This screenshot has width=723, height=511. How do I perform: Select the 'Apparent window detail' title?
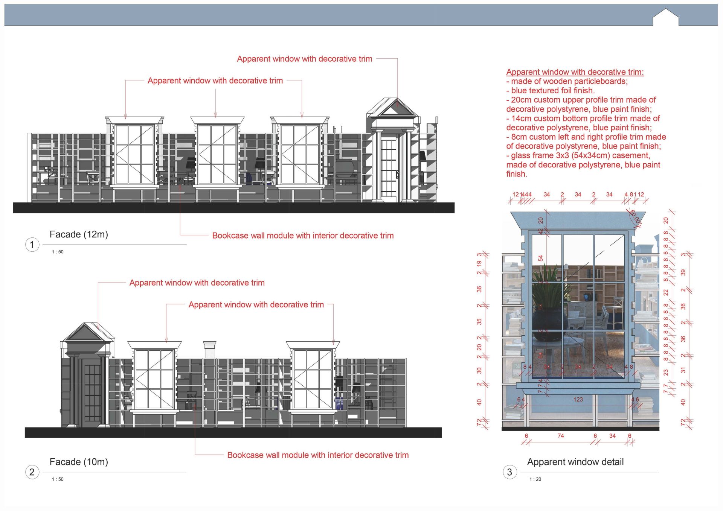(575, 462)
